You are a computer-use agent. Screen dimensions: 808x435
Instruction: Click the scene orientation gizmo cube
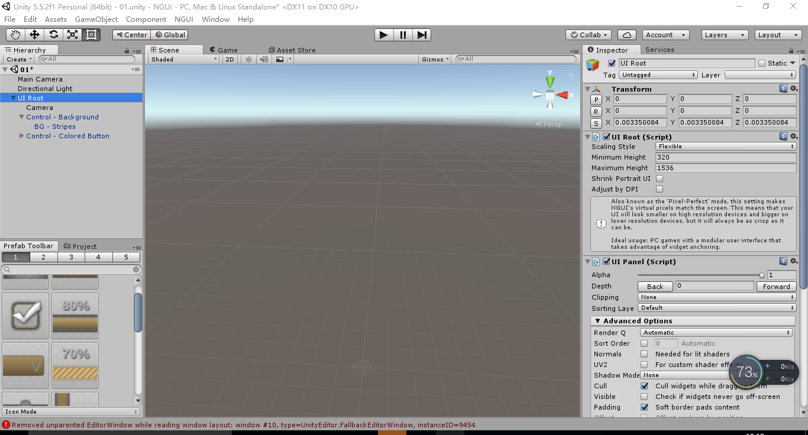[550, 95]
